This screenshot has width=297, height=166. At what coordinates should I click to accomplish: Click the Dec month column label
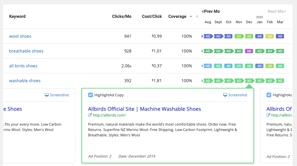point(249,22)
